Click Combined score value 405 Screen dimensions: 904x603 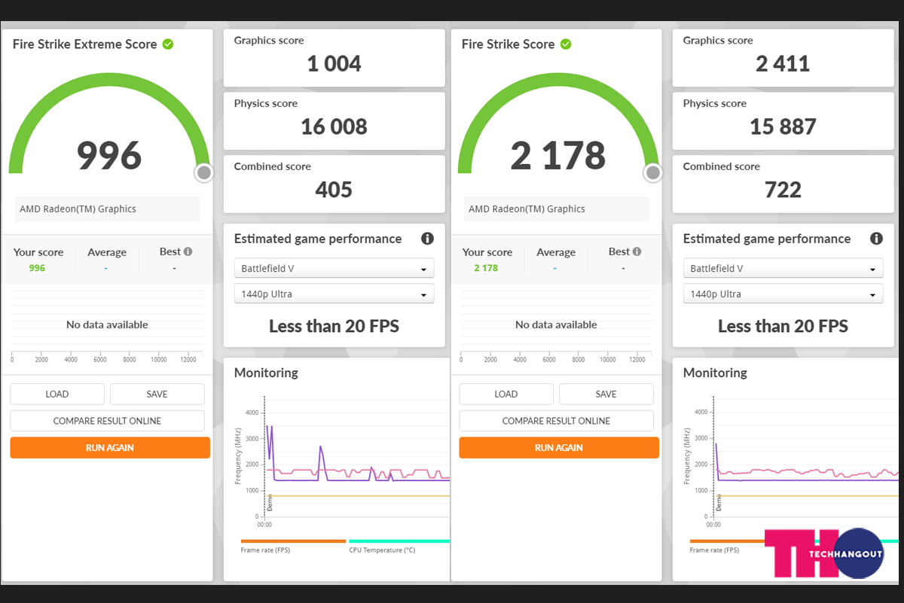click(x=334, y=190)
